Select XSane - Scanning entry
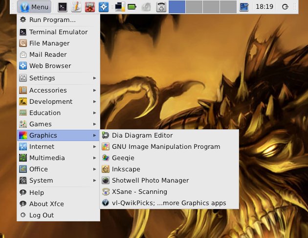This screenshot has width=308, height=238. pyautogui.click(x=139, y=191)
